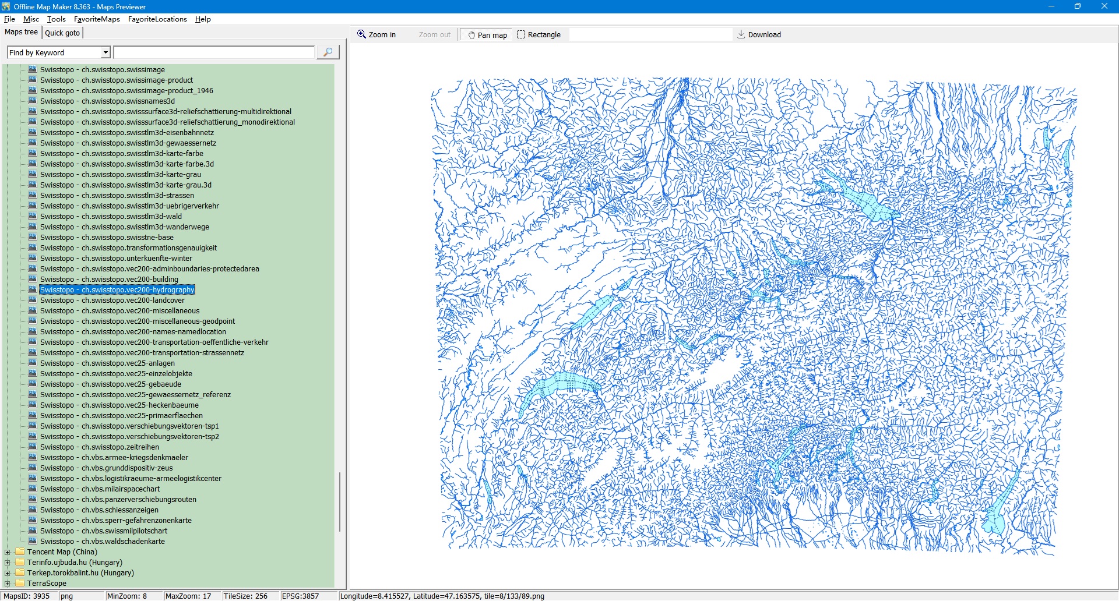
Task: Expand the TerraScope tree node
Action: pos(7,584)
